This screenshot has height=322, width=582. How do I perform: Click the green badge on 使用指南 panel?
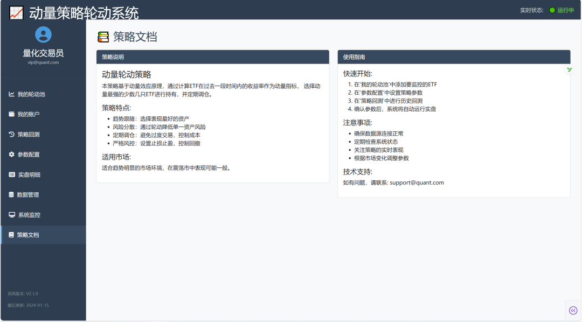point(569,69)
